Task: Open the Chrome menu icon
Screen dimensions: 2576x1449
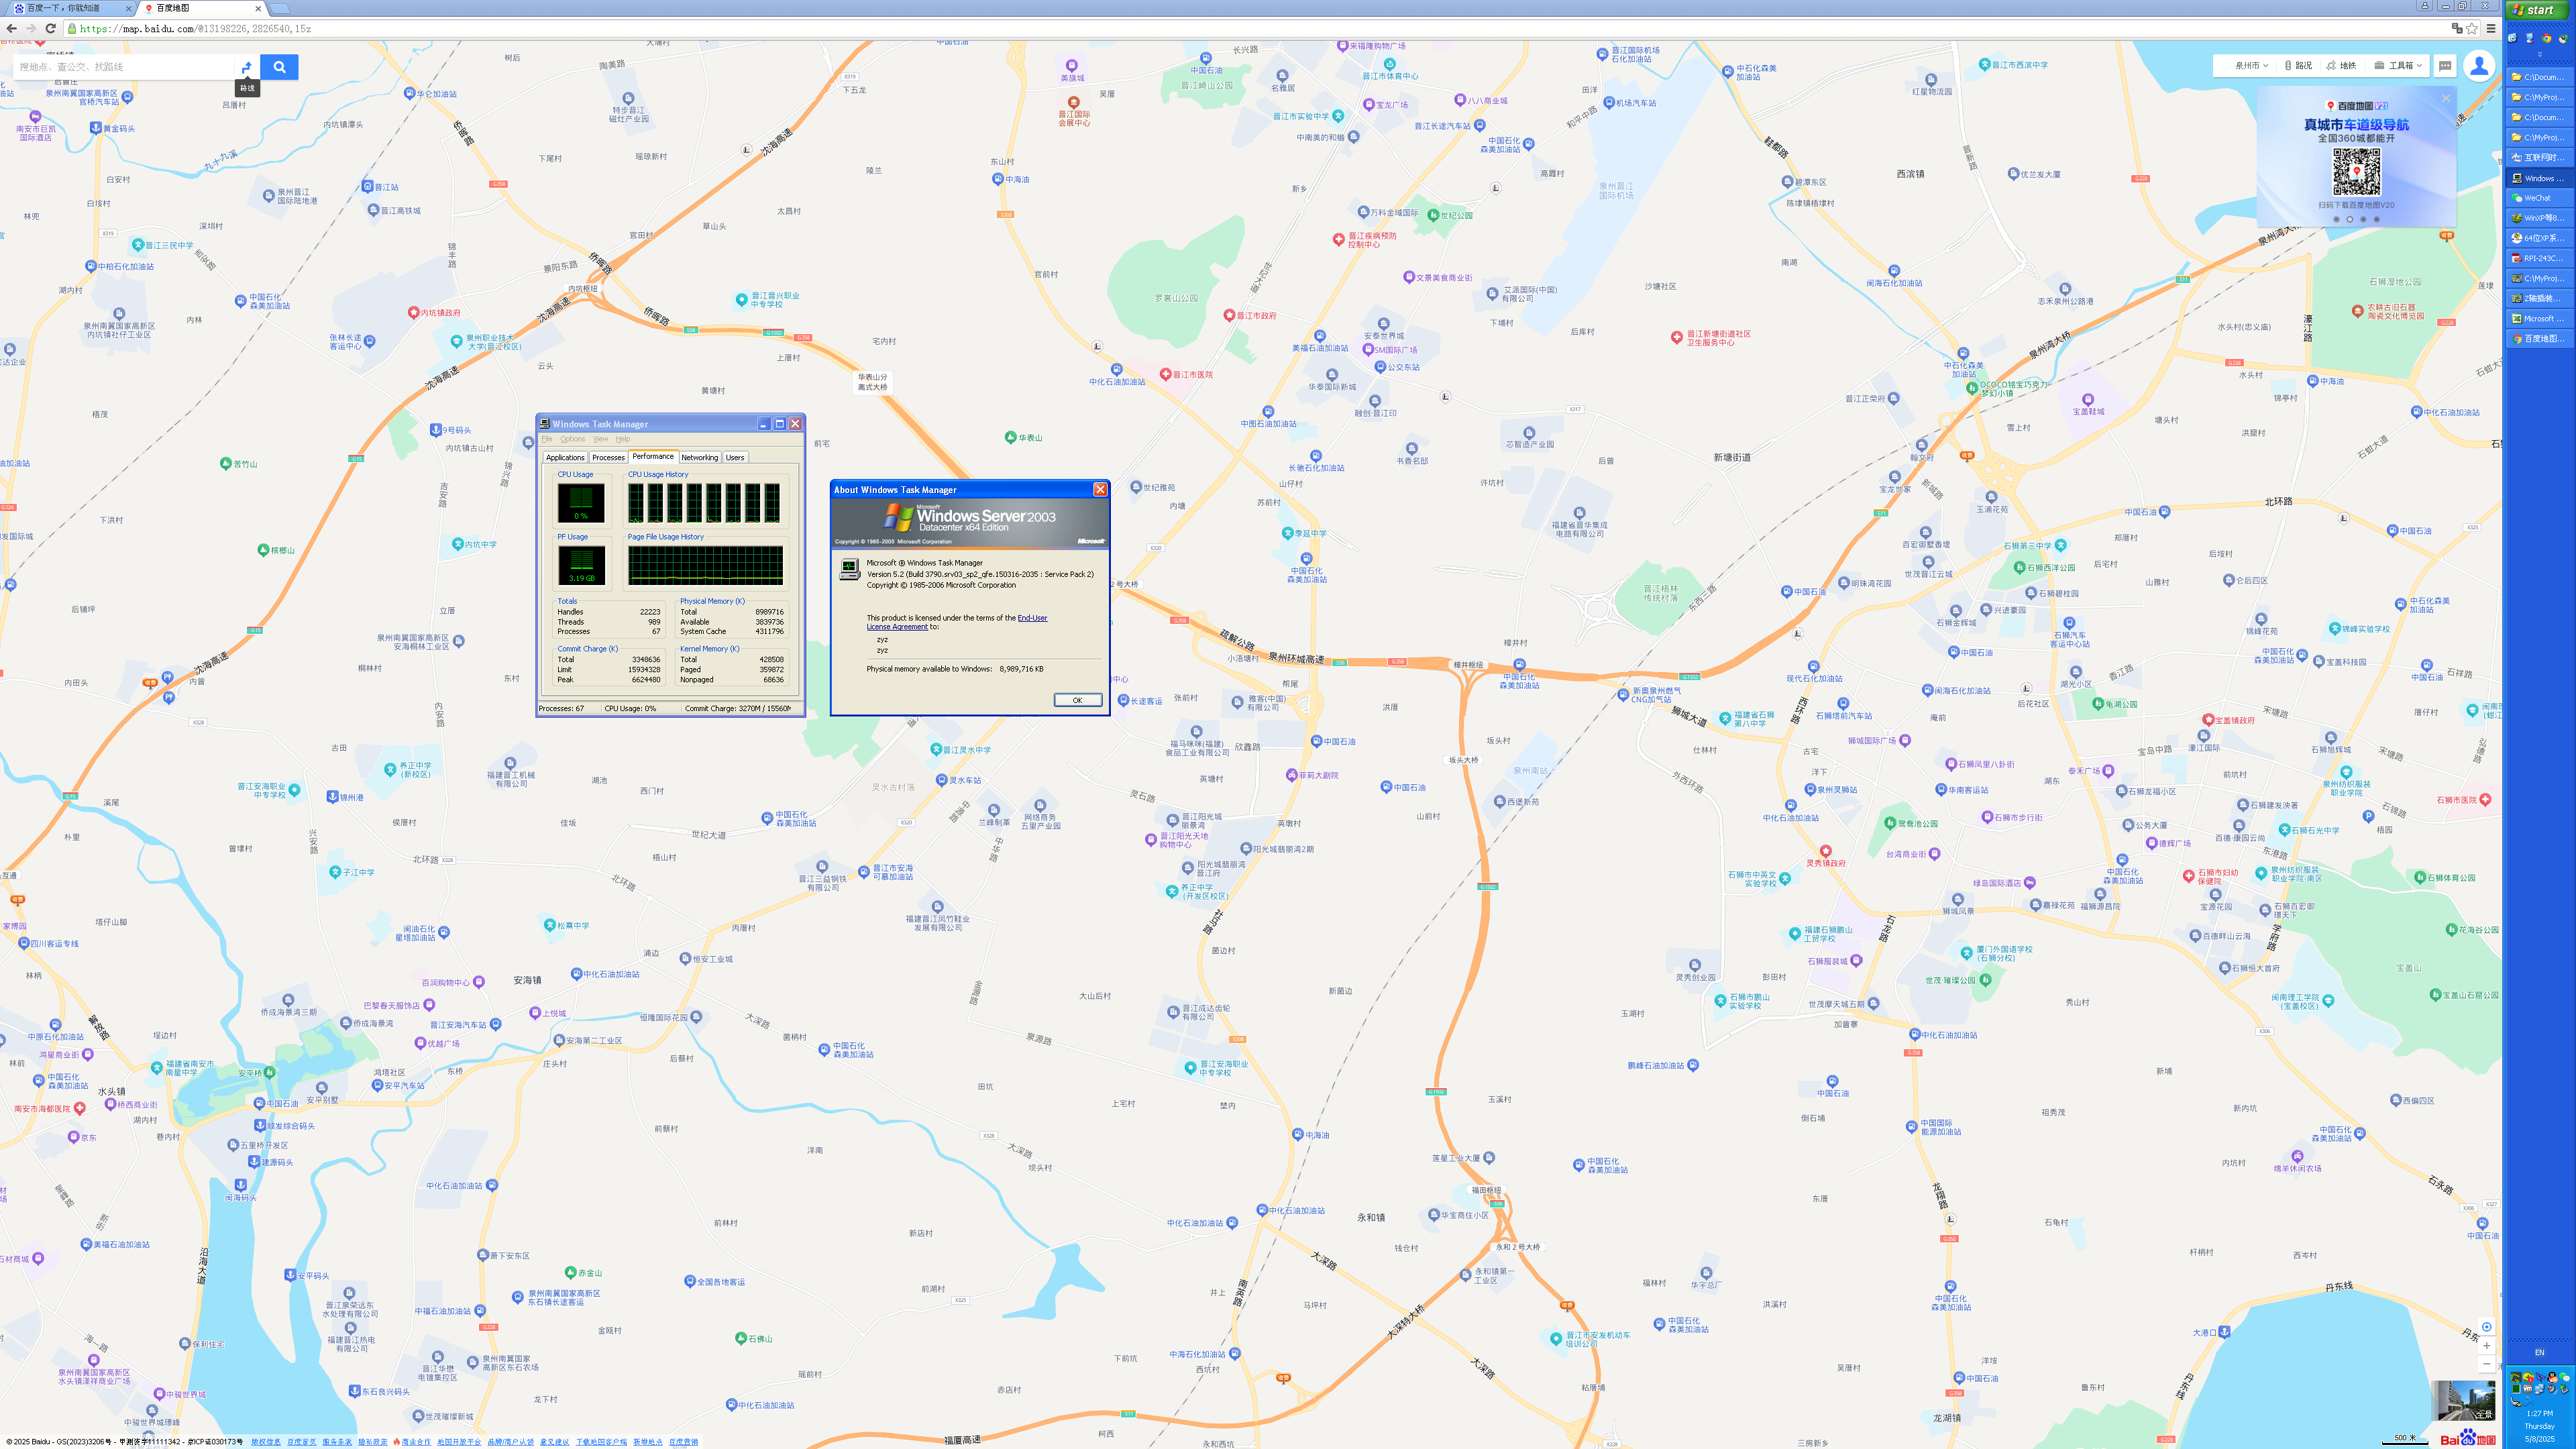Action: pos(2491,28)
